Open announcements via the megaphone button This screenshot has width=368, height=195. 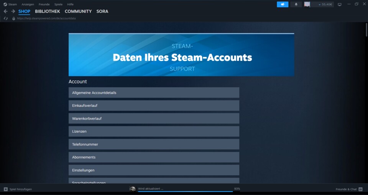click(283, 4)
